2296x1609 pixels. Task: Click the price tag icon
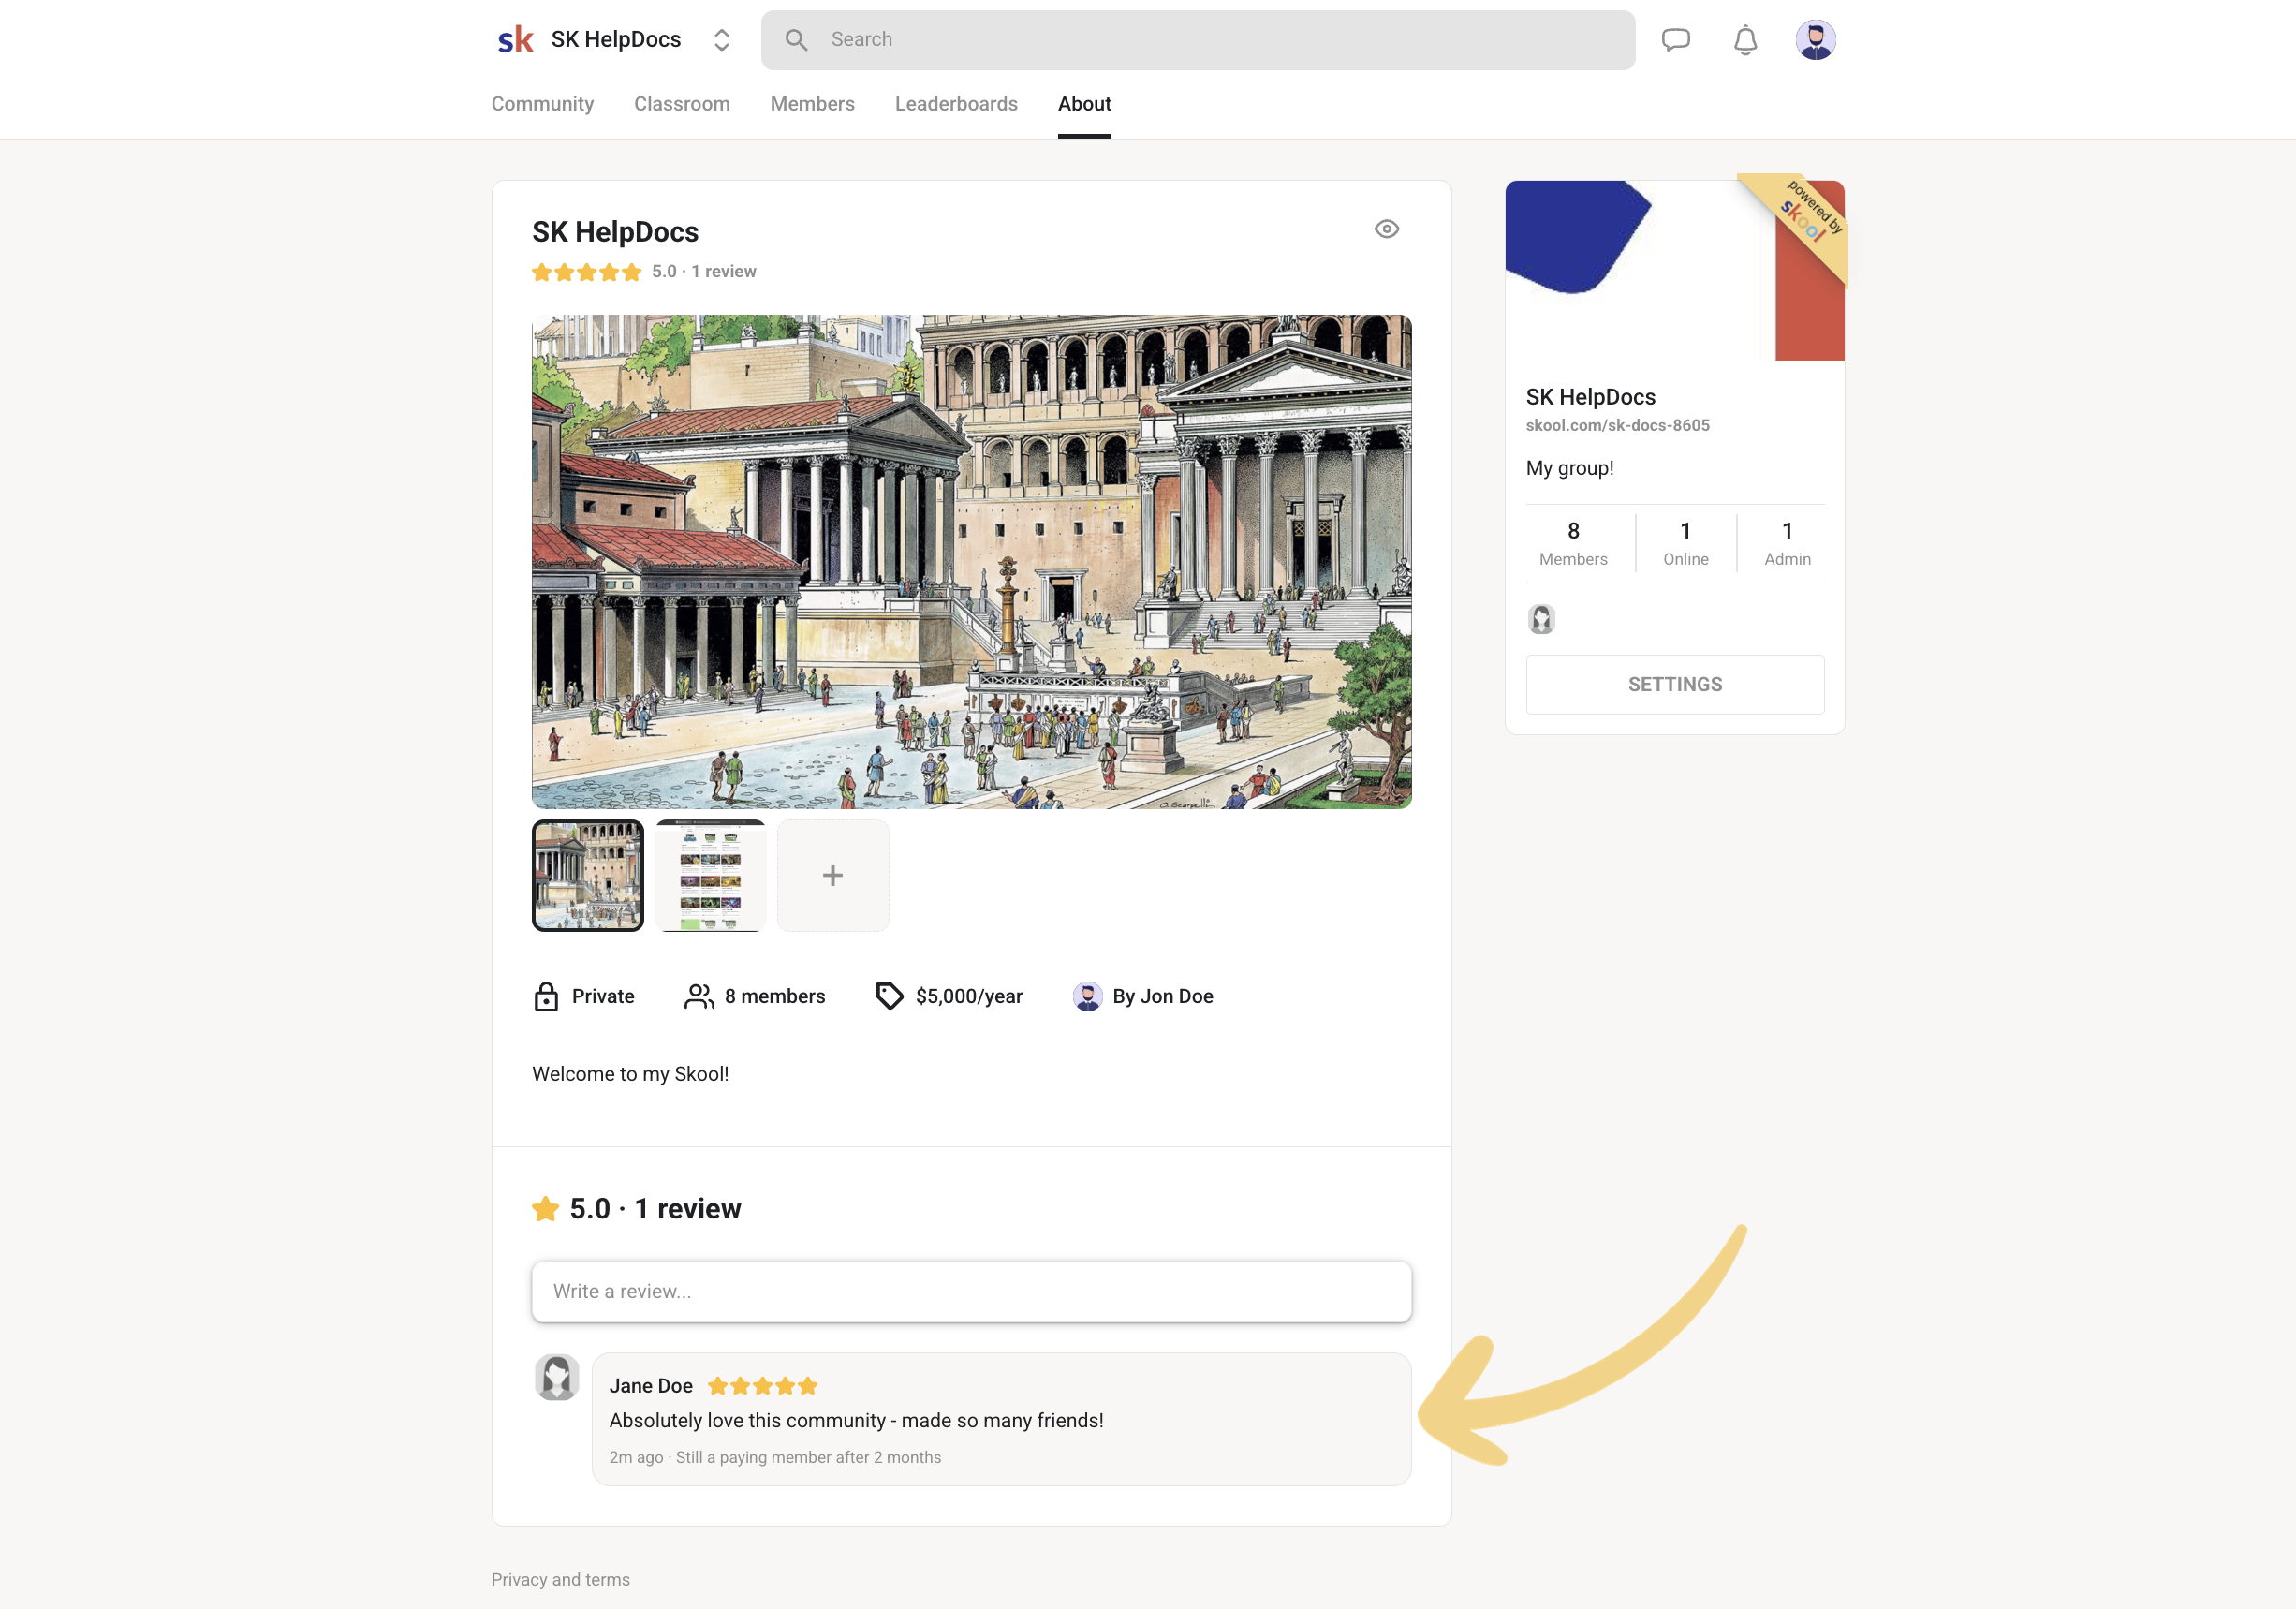point(889,996)
